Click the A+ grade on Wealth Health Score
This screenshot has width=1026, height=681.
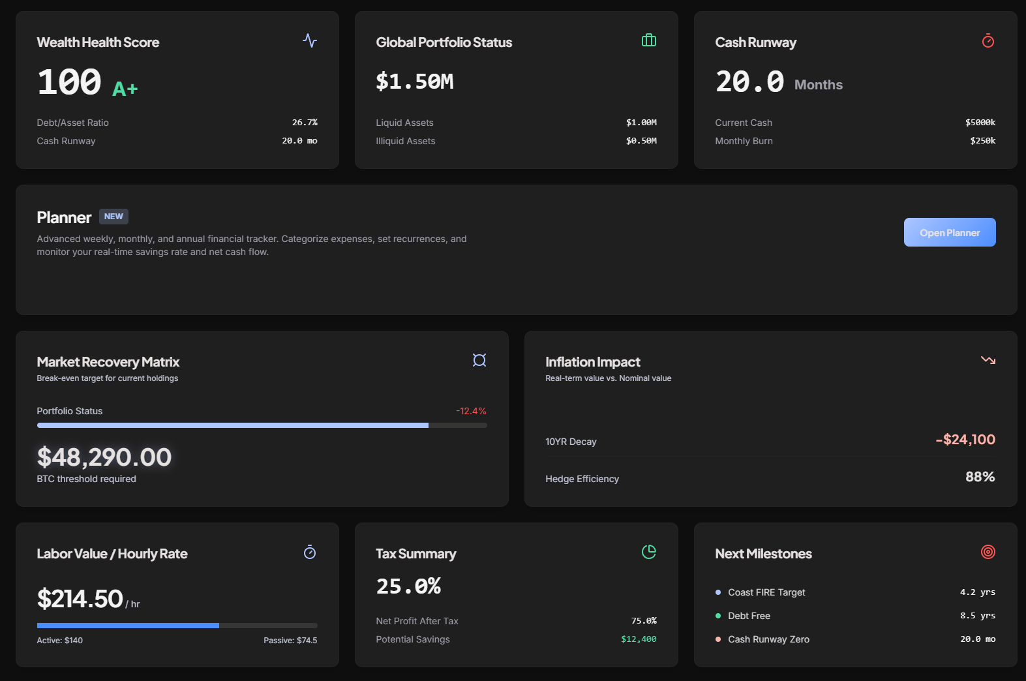125,89
